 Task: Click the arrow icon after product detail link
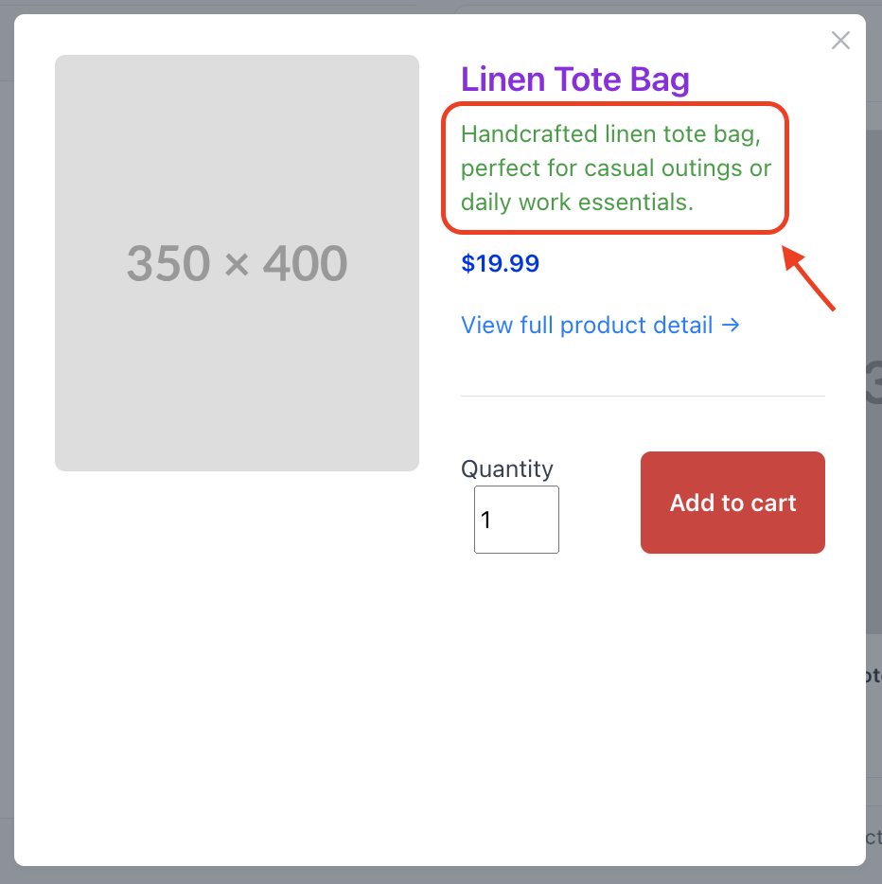731,326
